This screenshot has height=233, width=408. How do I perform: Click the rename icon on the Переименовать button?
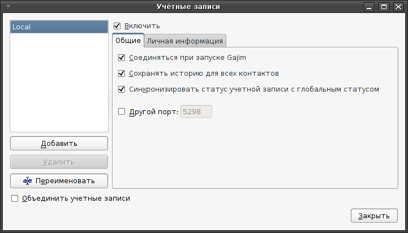pos(27,181)
